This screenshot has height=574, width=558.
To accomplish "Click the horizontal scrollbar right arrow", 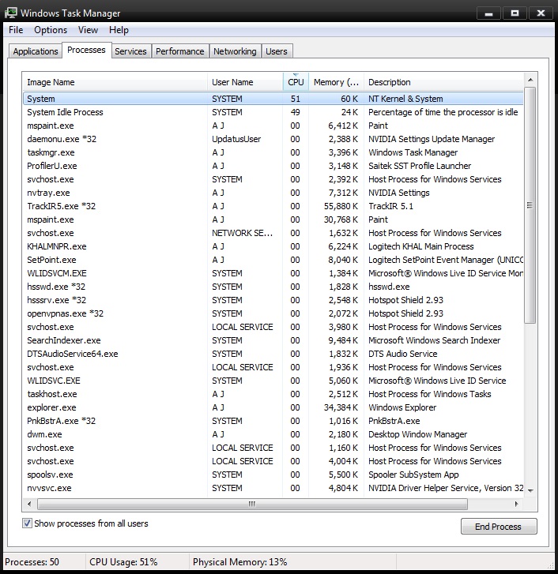I will pos(517,504).
